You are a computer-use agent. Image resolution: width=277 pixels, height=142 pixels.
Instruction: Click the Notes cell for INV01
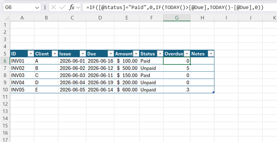click(x=202, y=61)
